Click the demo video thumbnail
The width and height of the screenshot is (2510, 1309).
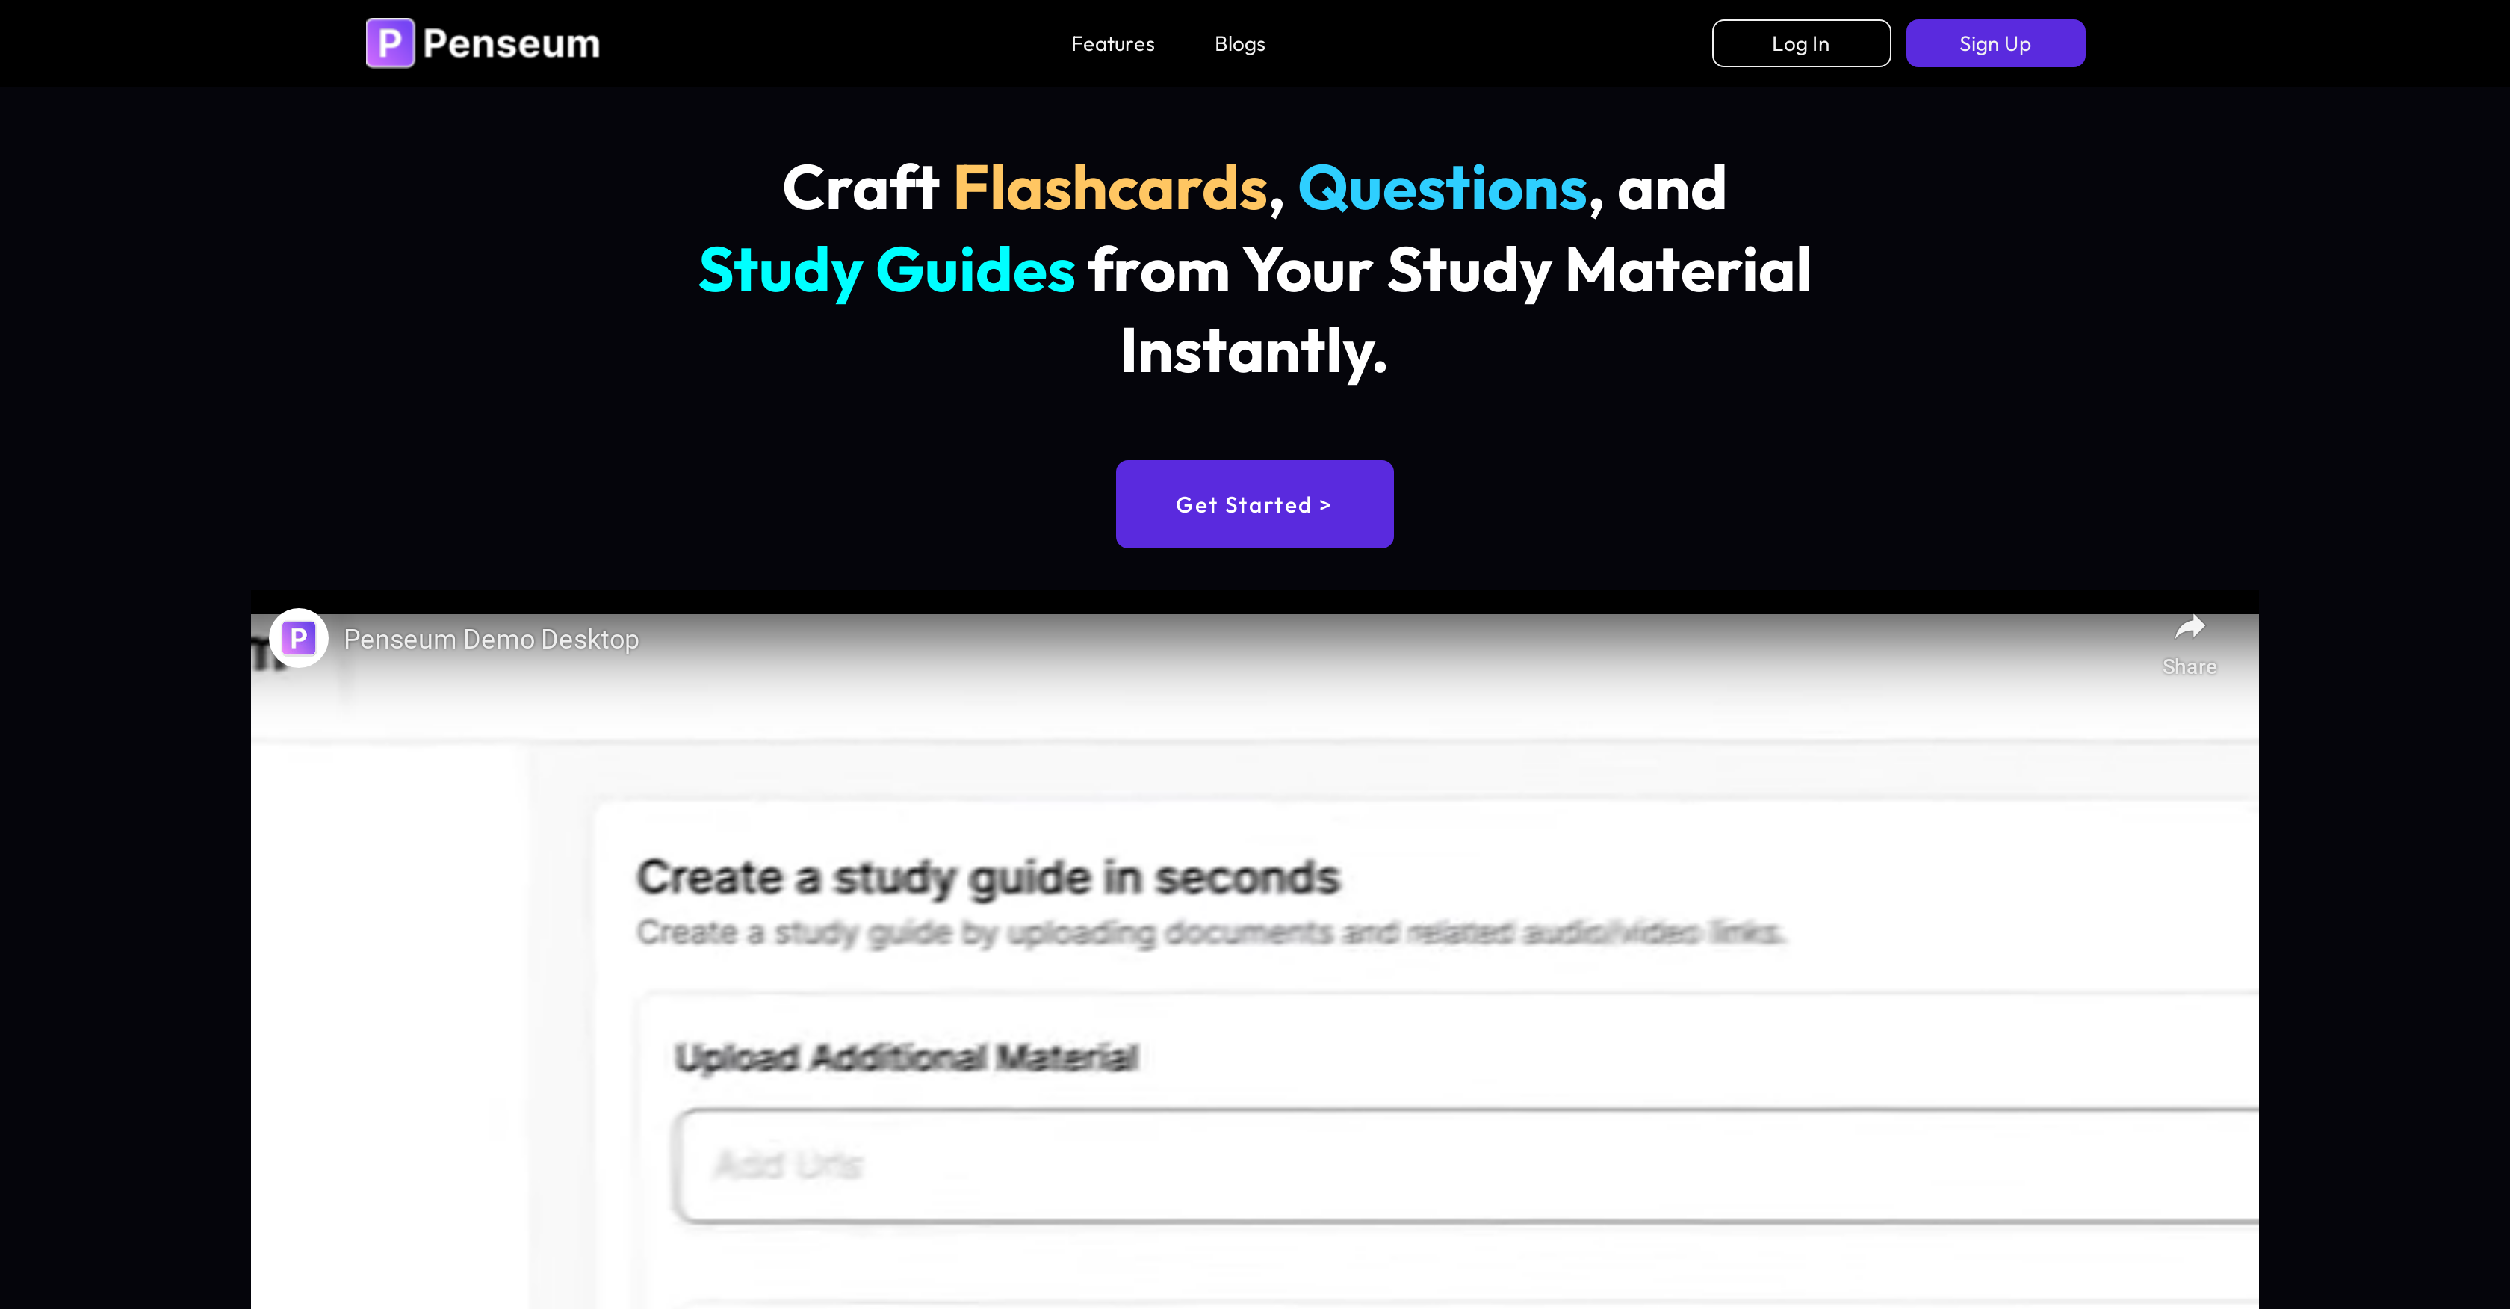point(1254,960)
